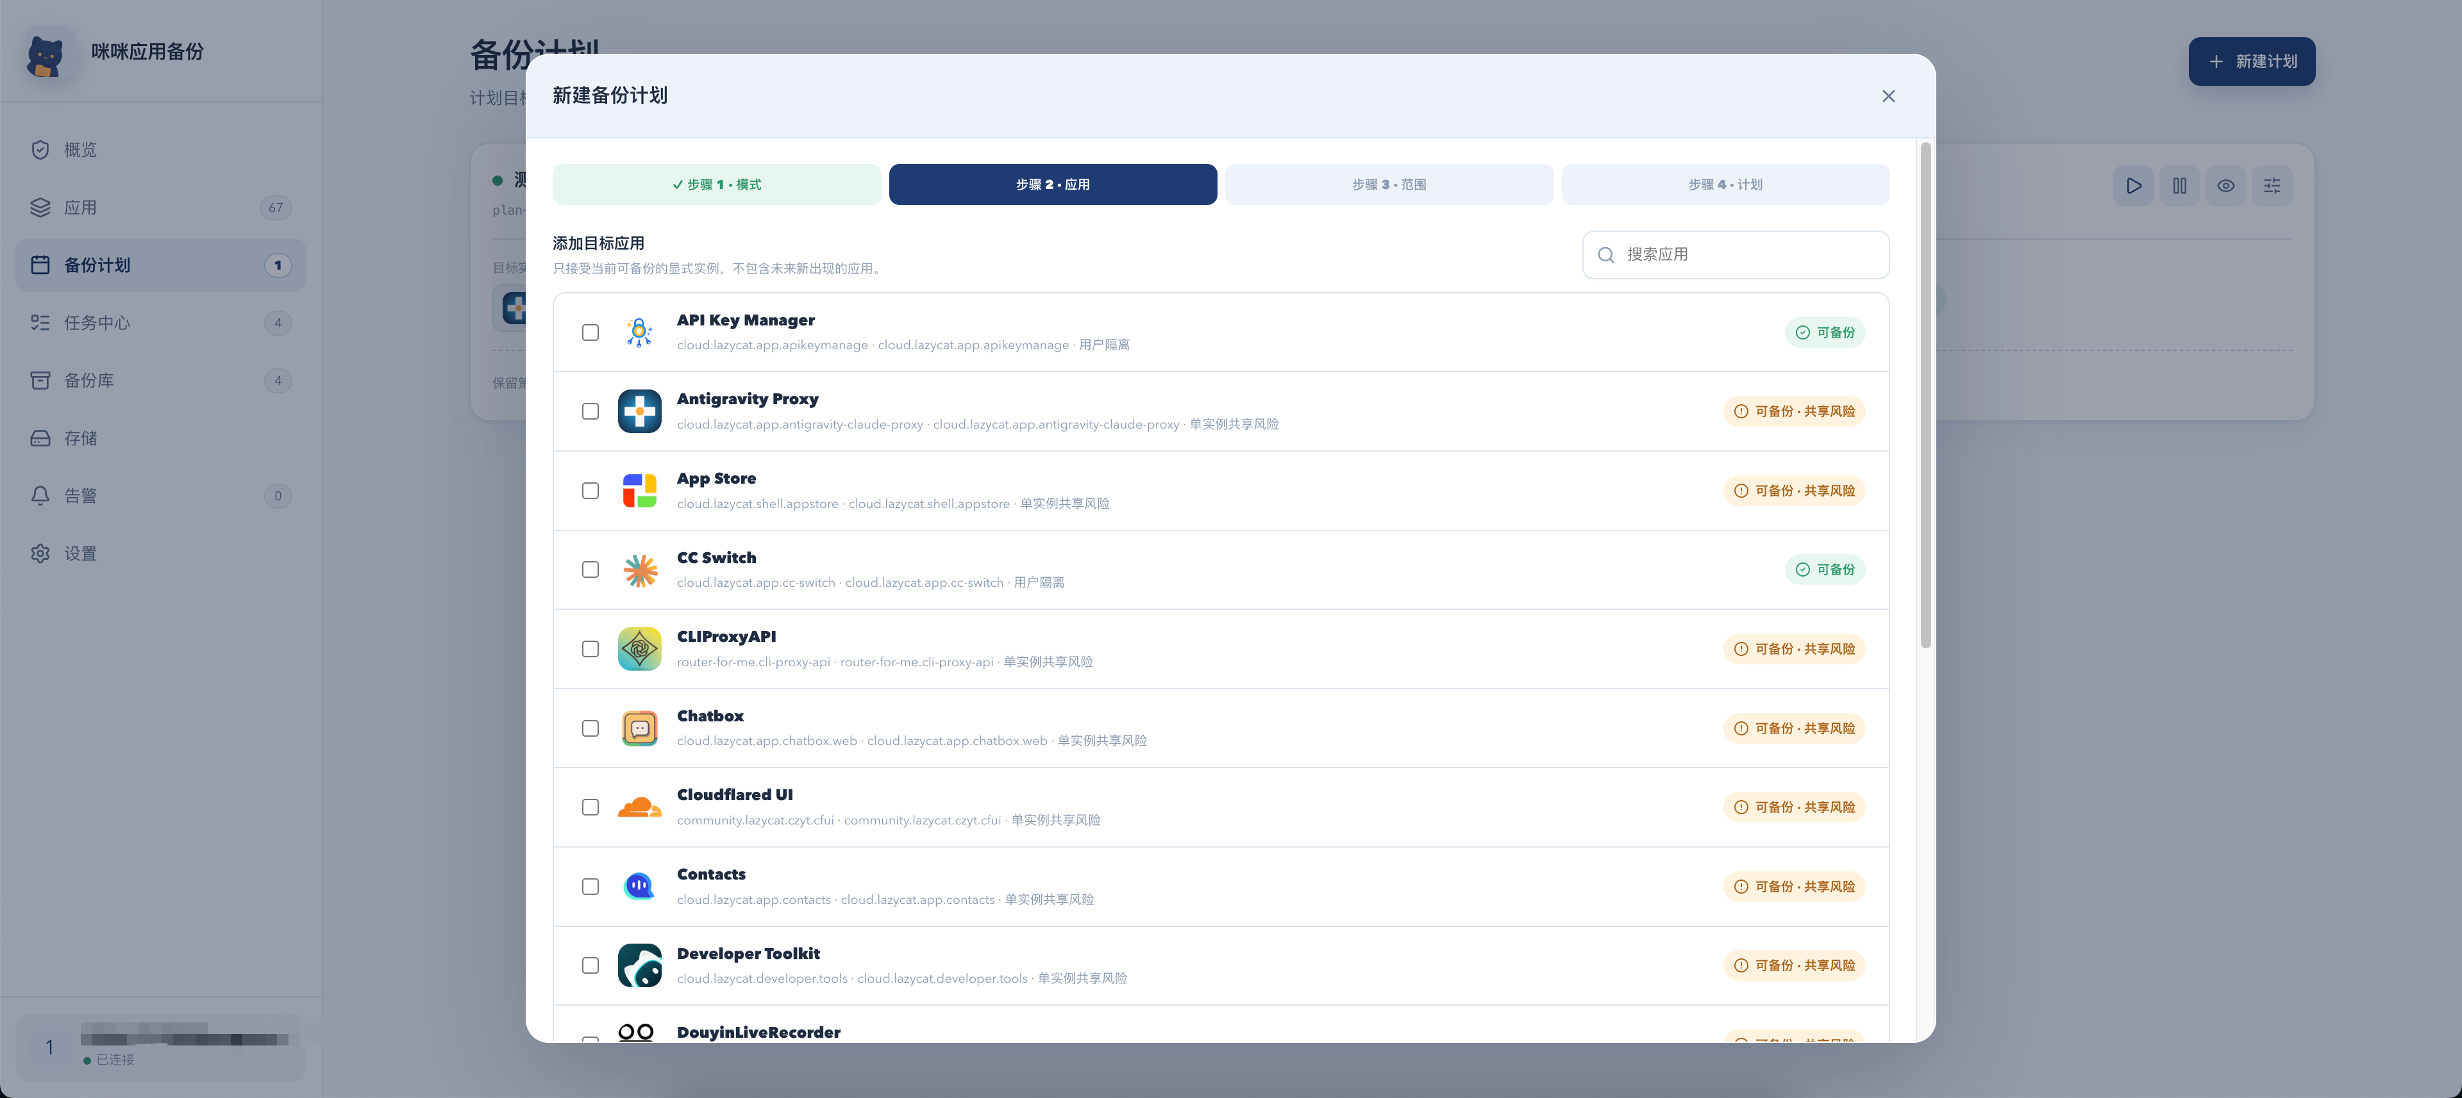Image resolution: width=2462 pixels, height=1098 pixels.
Task: Switch to step 3 范围 tab
Action: point(1389,184)
